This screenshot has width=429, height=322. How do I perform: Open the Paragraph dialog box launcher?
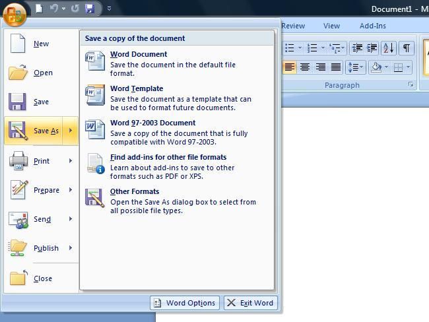click(x=411, y=84)
